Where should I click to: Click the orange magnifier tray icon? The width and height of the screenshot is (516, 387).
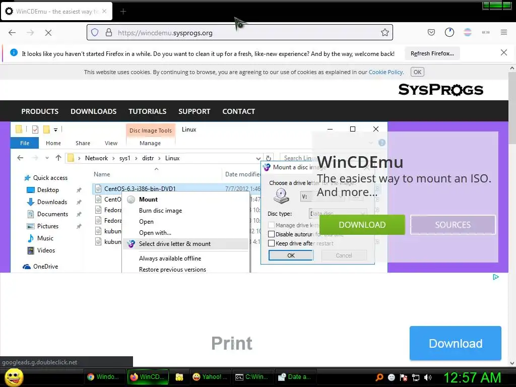(379, 377)
